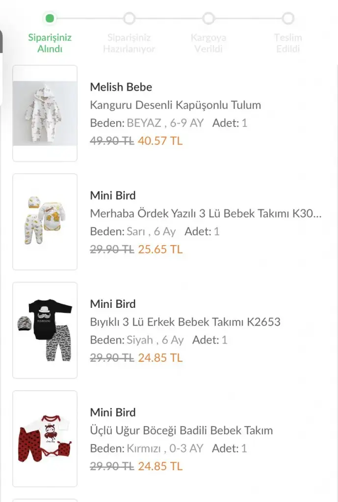Open the red ladybug baby set thumbnail
The image size is (338, 502).
tap(45, 438)
